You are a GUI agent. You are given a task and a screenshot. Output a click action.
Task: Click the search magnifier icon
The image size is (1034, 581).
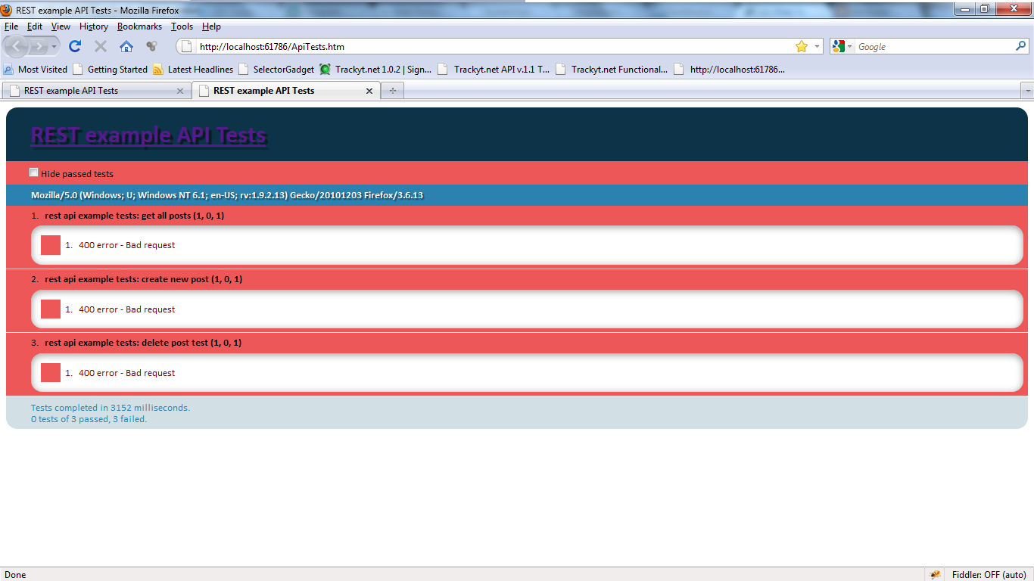coord(1021,47)
